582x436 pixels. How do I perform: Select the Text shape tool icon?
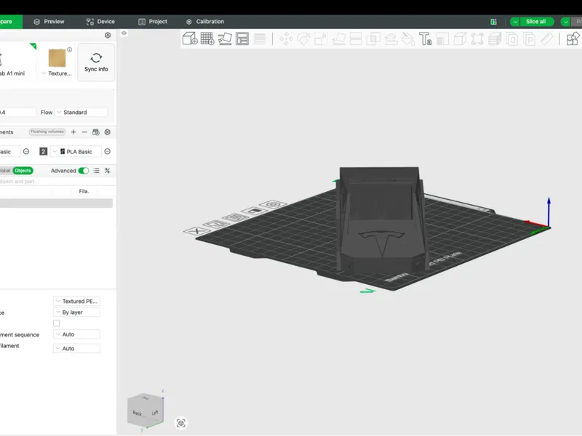pyautogui.click(x=426, y=39)
